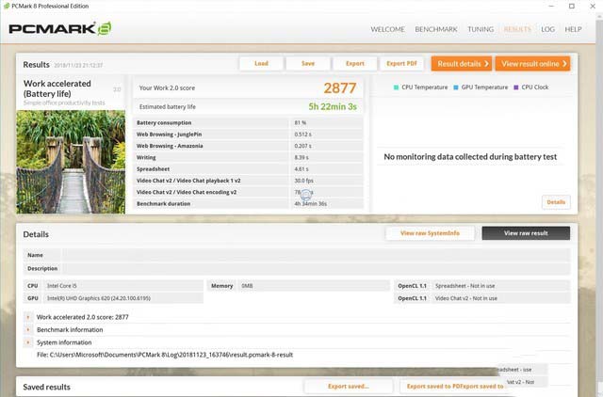This screenshot has width=603, height=397.
Task: Click Video Chat encoding v2 row
Action: pyautogui.click(x=248, y=192)
